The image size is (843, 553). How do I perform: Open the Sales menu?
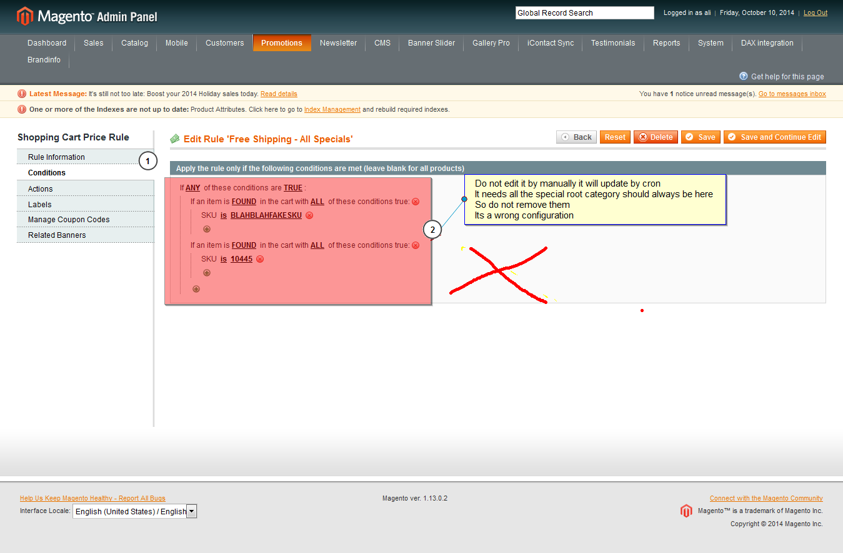tap(94, 43)
